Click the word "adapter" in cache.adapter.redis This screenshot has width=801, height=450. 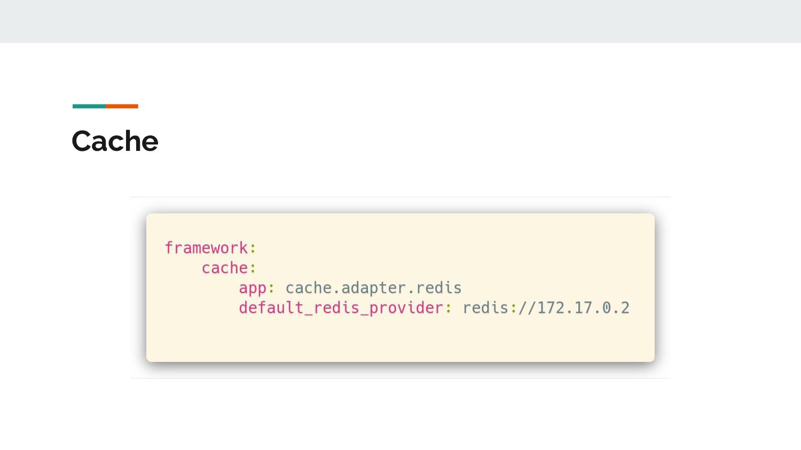(373, 288)
